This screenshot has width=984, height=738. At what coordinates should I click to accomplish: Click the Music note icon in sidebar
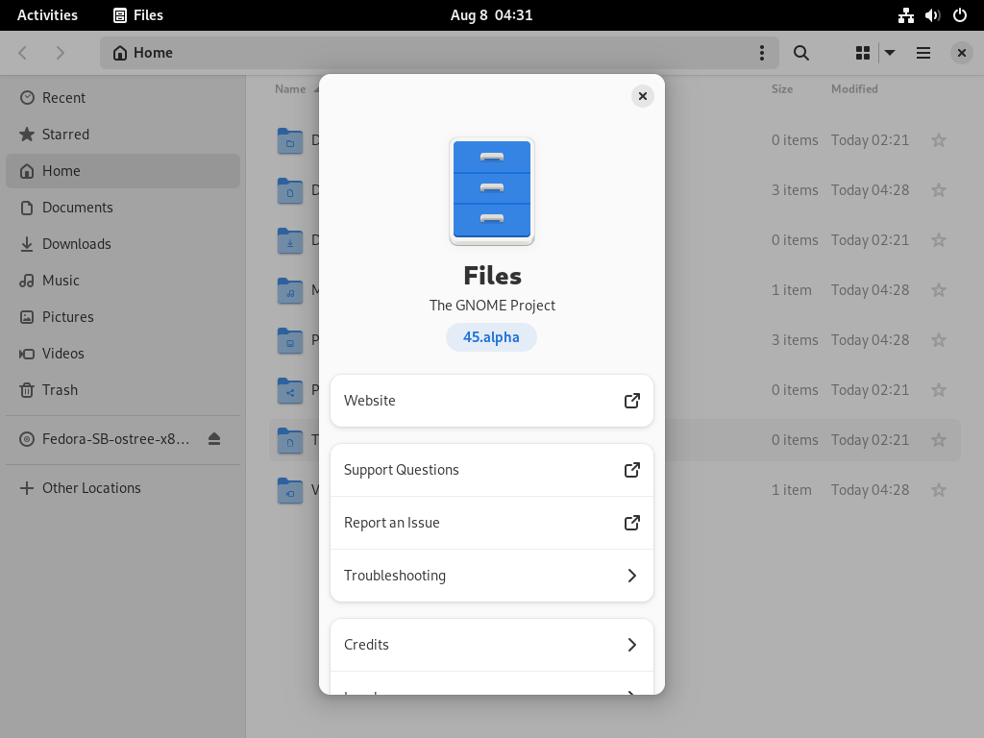tap(27, 281)
